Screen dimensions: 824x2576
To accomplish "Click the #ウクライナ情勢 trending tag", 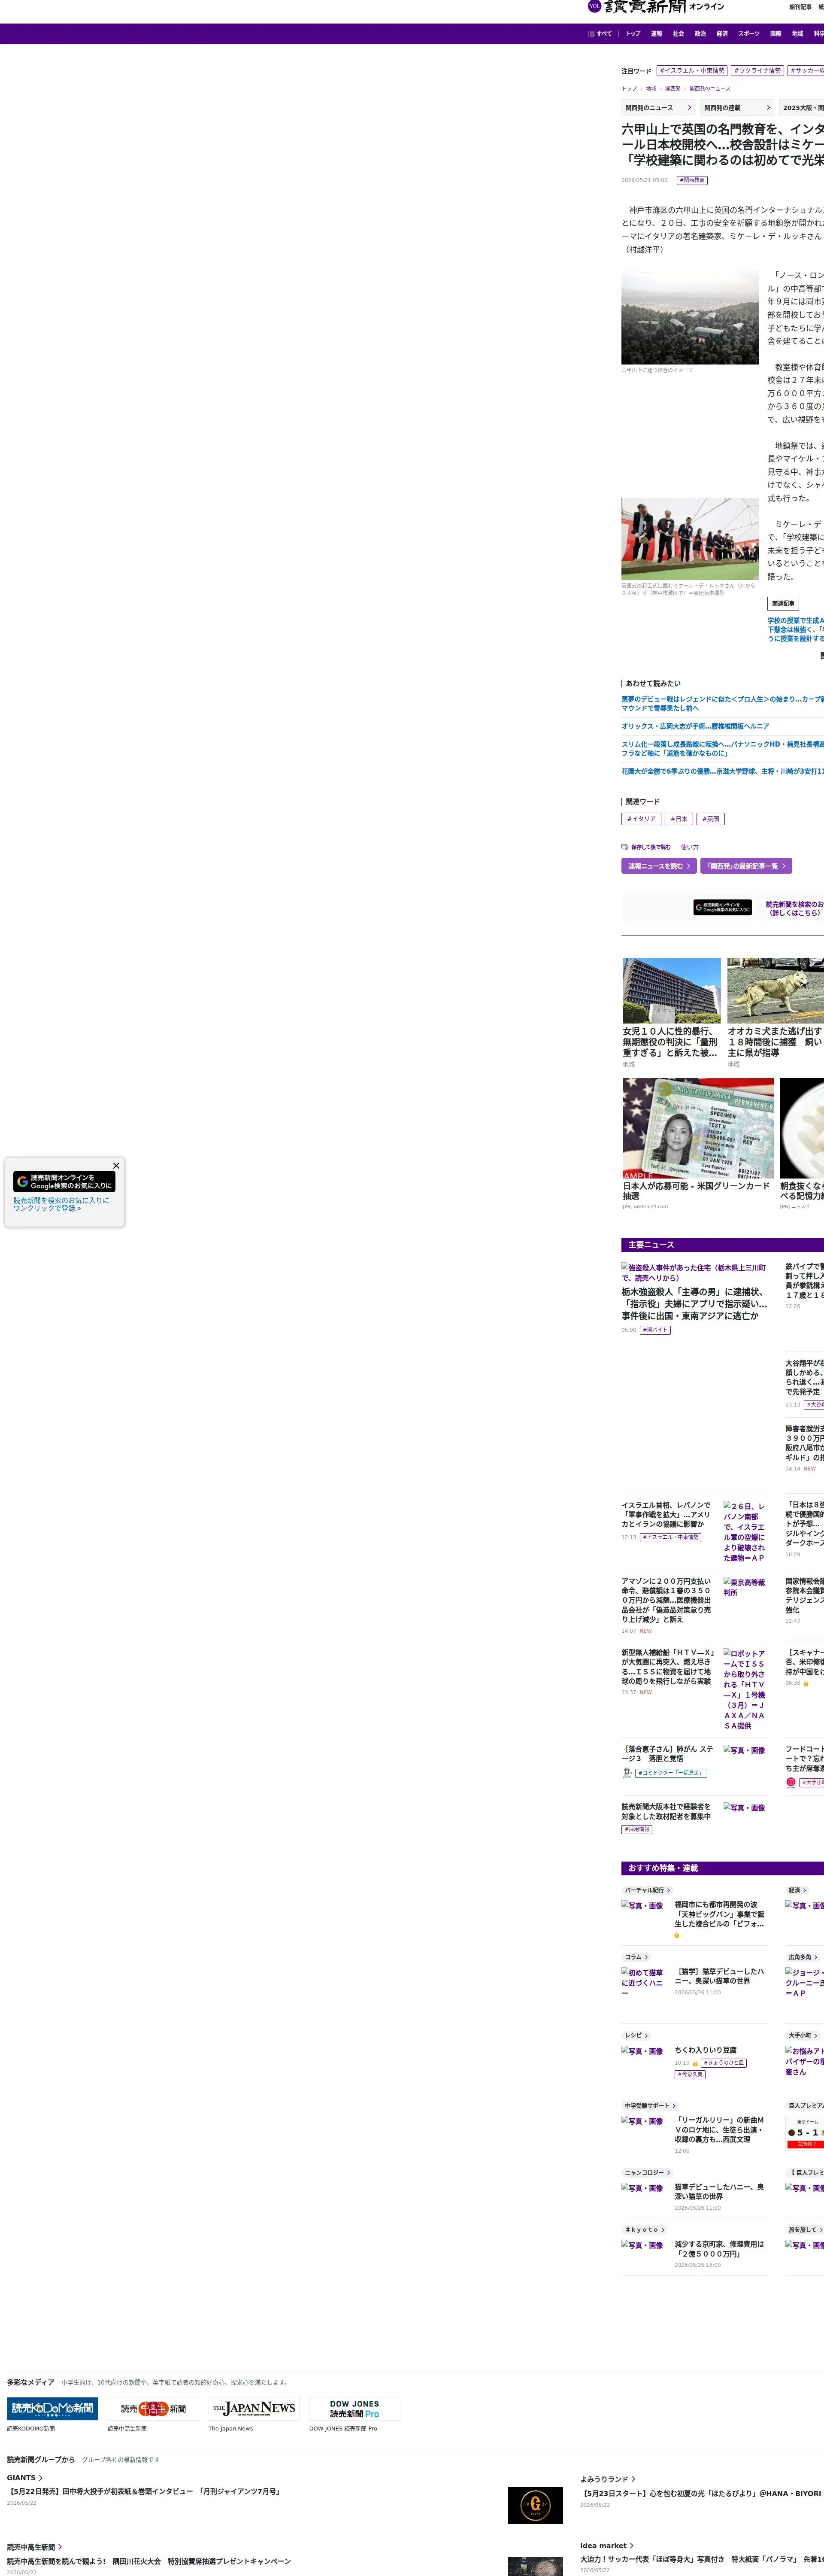I will 757,71.
